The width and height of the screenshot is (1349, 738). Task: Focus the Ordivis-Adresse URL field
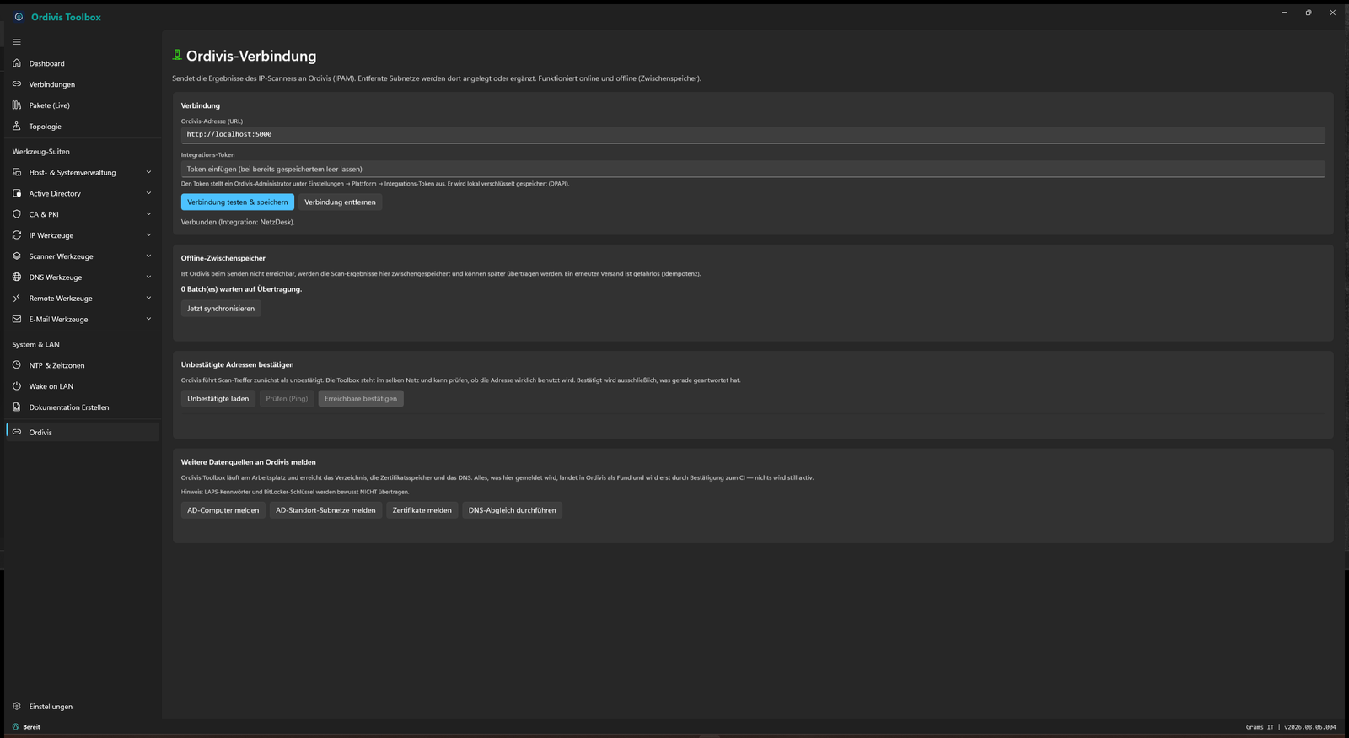coord(753,135)
